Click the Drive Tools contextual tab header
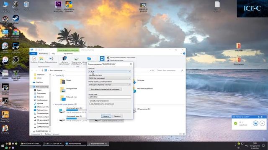Viewport: 268px width, 150px height. coord(68,50)
